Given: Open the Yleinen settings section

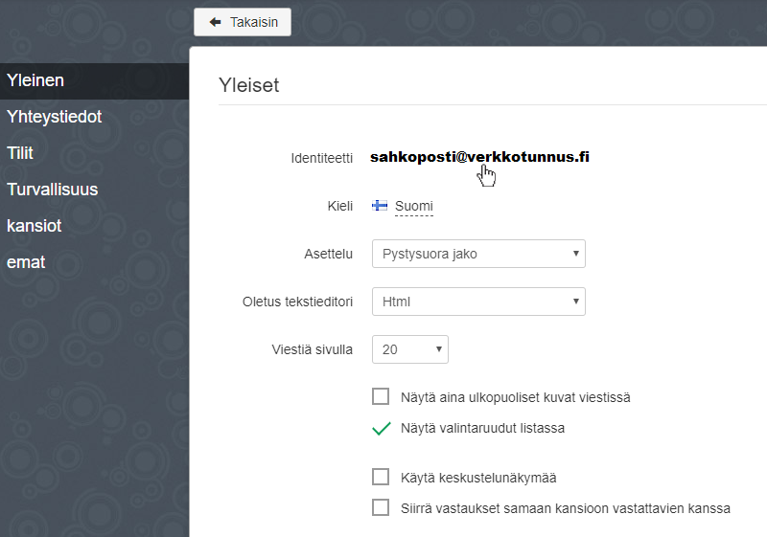Looking at the screenshot, I should coord(36,80).
